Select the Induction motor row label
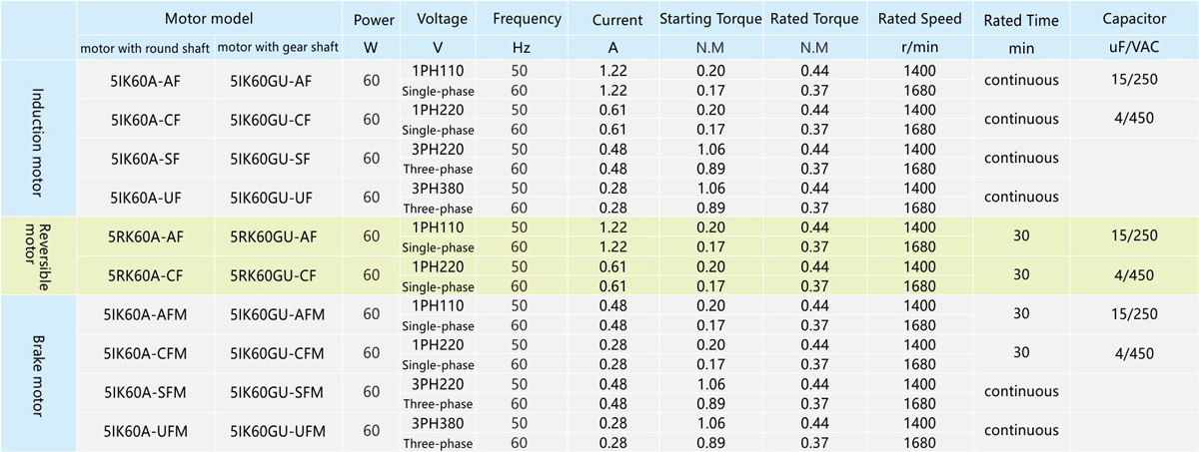 tap(39, 137)
